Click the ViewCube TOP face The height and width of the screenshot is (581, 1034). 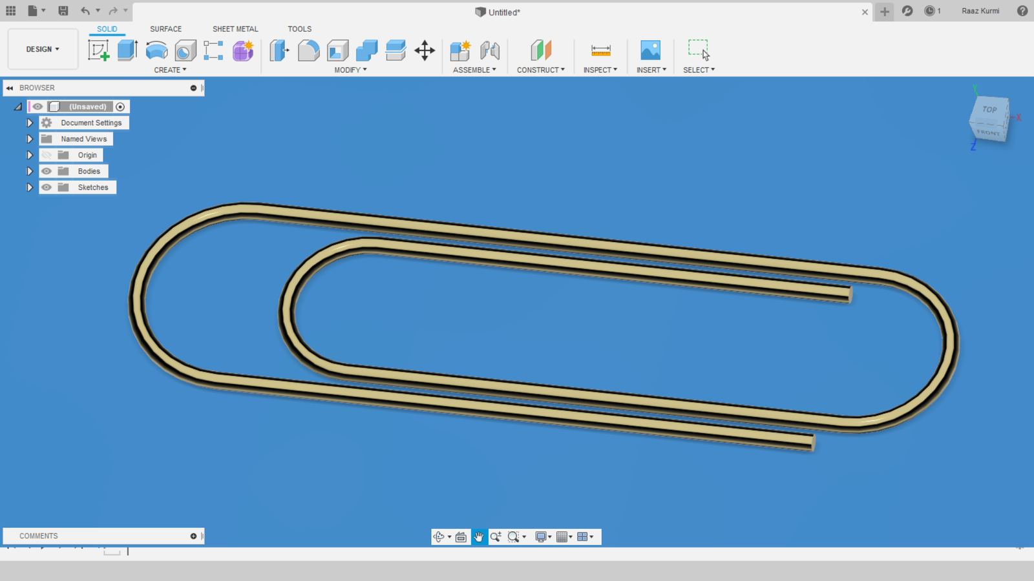(989, 110)
